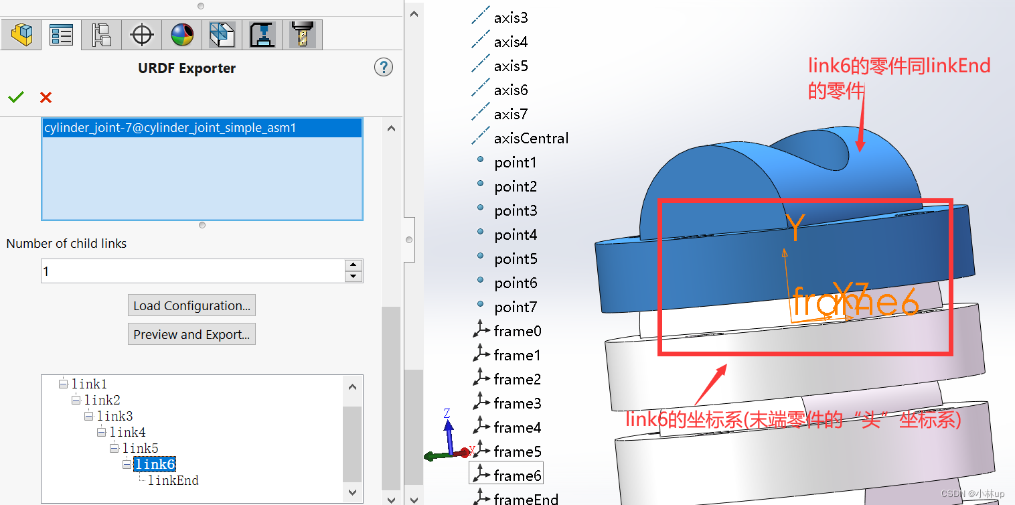Confirm URDF export with green checkmark icon

15,97
